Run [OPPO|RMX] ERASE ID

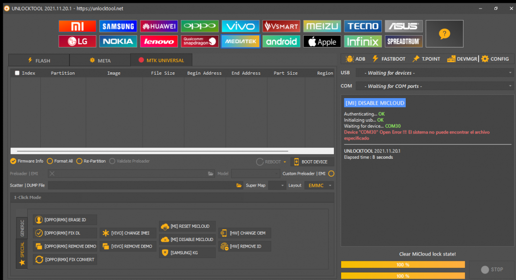[65, 220]
